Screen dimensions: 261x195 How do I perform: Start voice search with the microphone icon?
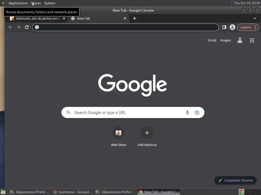click(x=187, y=112)
